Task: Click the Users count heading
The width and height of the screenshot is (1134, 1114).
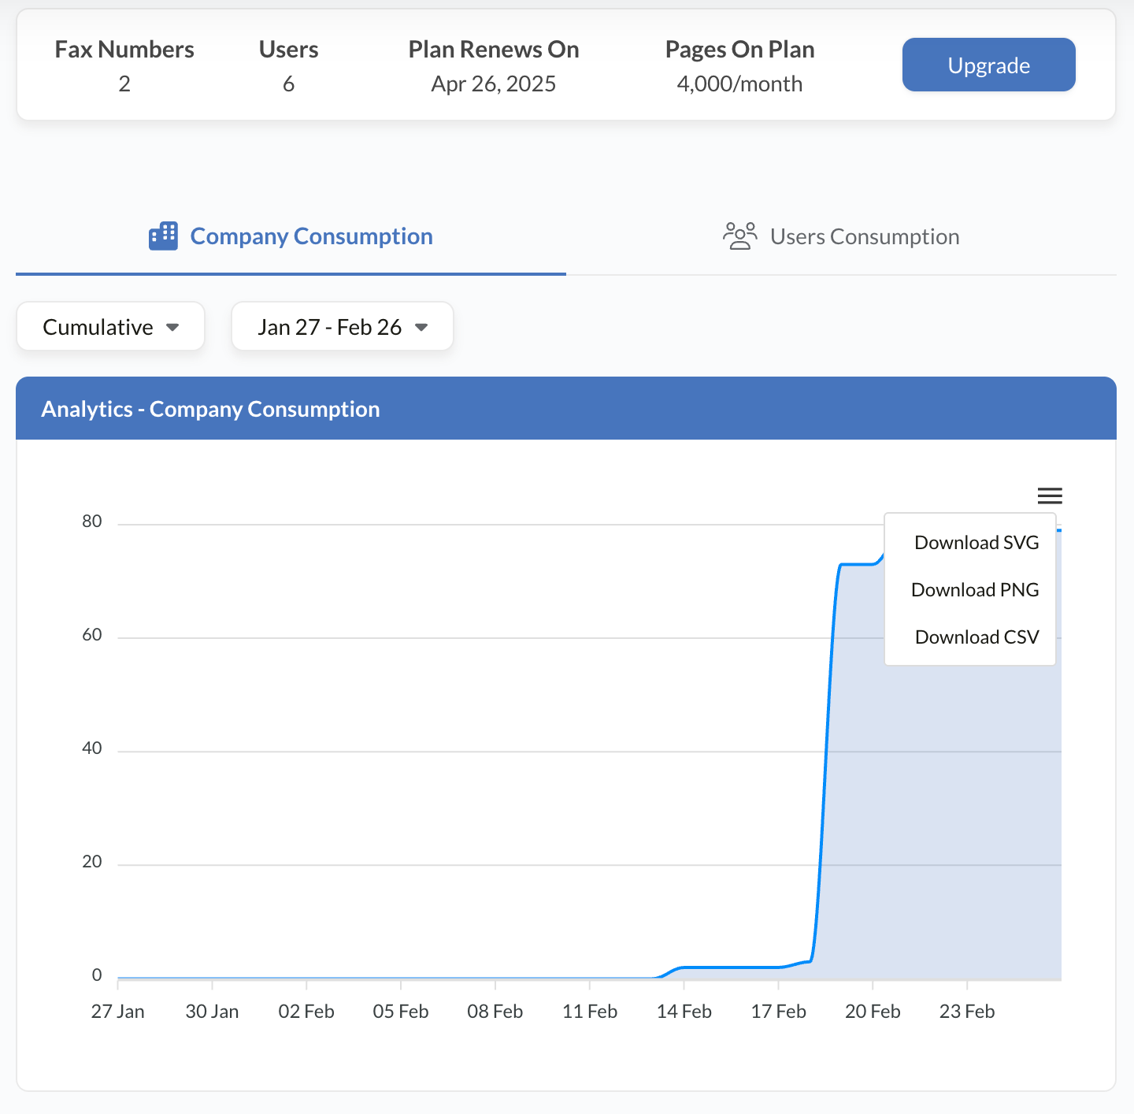Action: (288, 50)
